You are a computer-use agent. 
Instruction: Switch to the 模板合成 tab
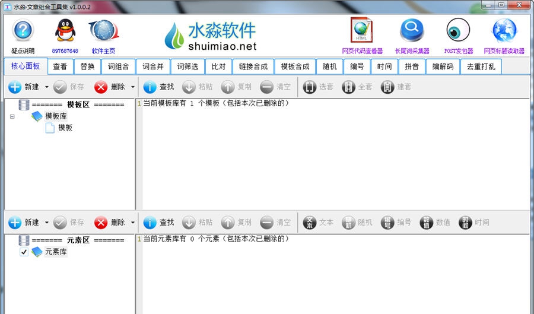[x=295, y=66]
